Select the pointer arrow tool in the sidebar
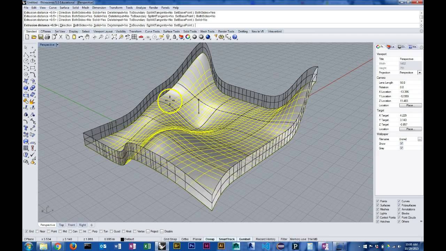 pos(26,47)
